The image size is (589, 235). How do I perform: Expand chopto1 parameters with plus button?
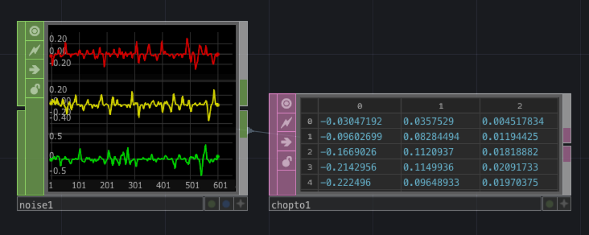pyautogui.click(x=564, y=204)
